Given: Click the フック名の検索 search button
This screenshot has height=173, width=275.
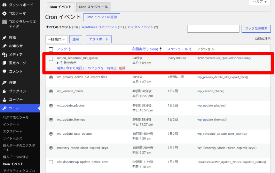Looking at the screenshot, I should (x=256, y=29).
